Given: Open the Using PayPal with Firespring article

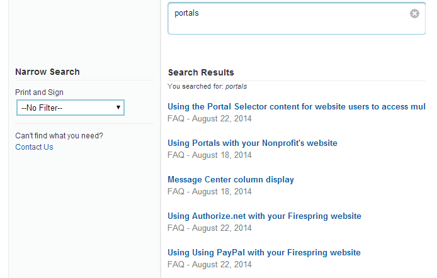Looking at the screenshot, I should pyautogui.click(x=264, y=253).
